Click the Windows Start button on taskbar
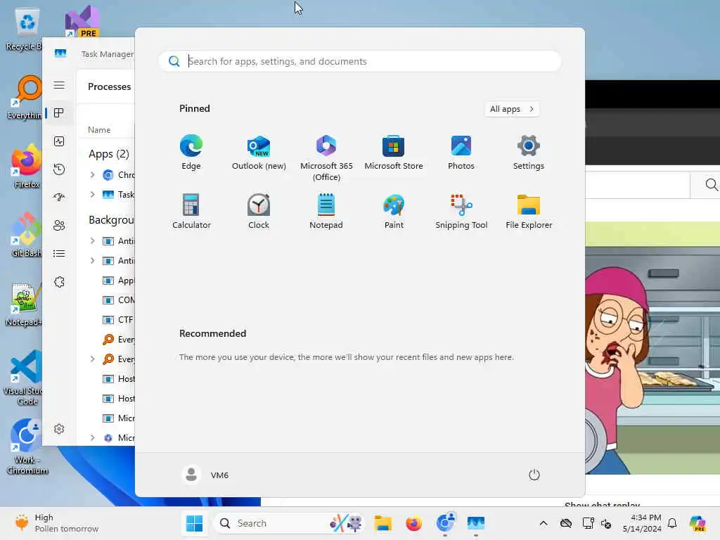 pyautogui.click(x=194, y=523)
